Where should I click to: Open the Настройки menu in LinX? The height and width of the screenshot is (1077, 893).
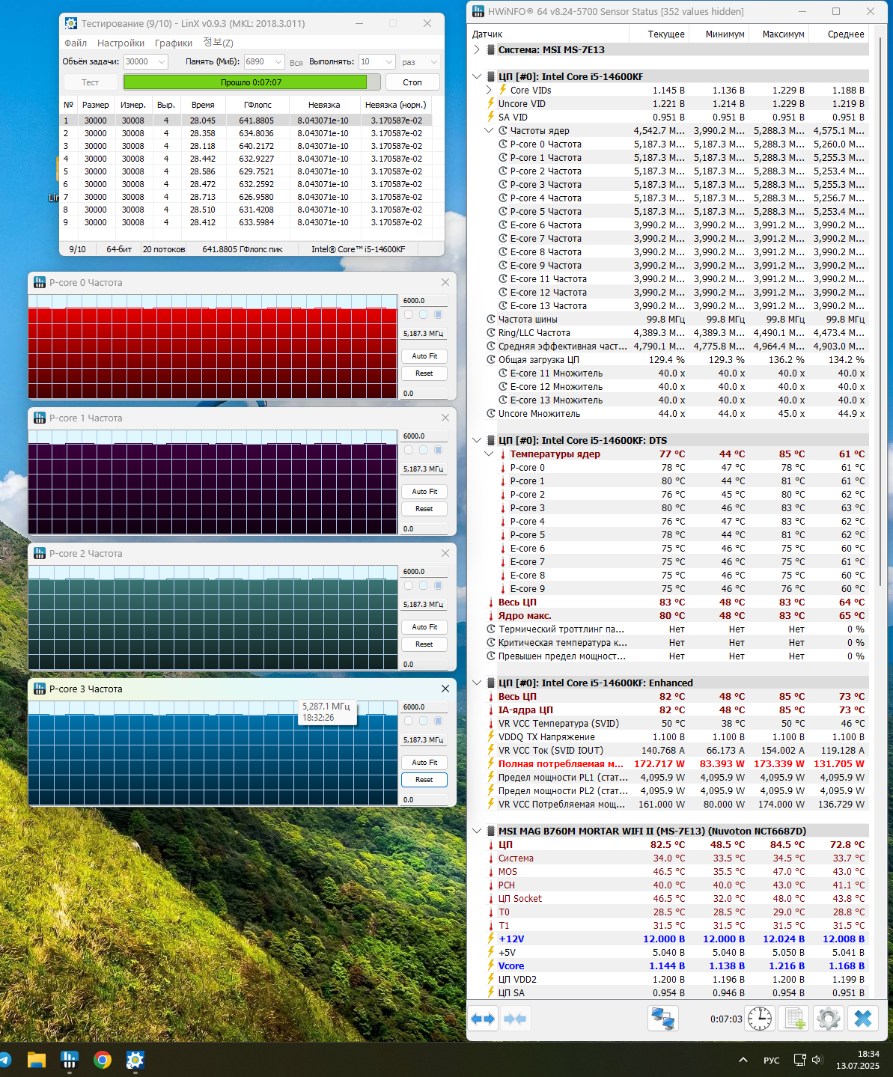pos(121,43)
